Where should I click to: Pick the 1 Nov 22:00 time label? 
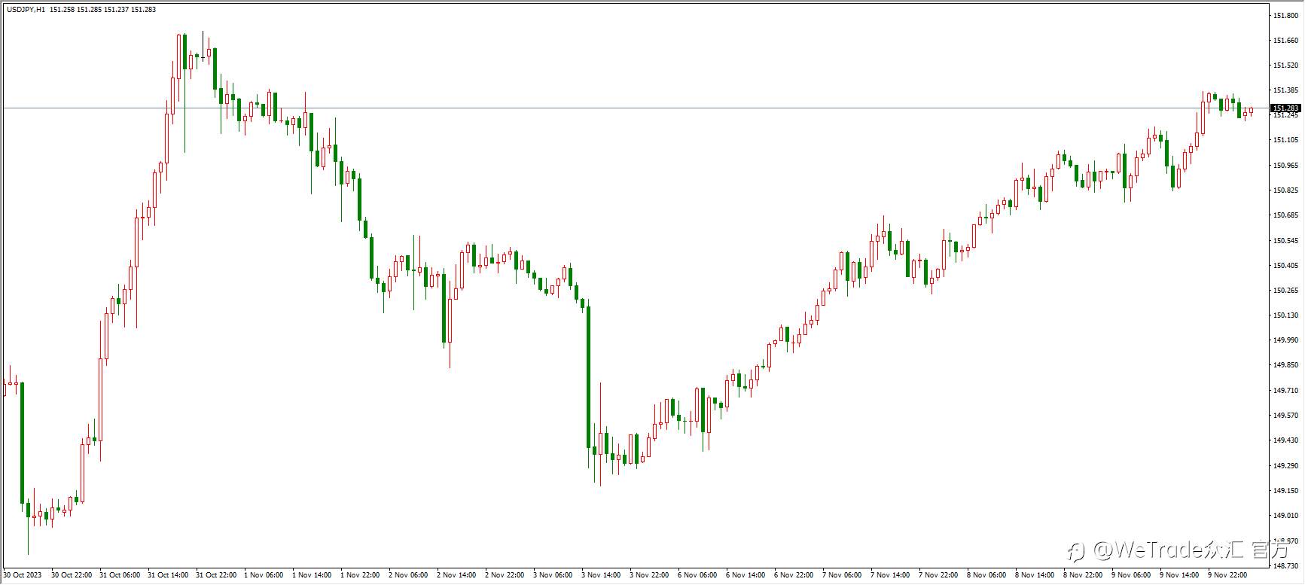pos(360,575)
